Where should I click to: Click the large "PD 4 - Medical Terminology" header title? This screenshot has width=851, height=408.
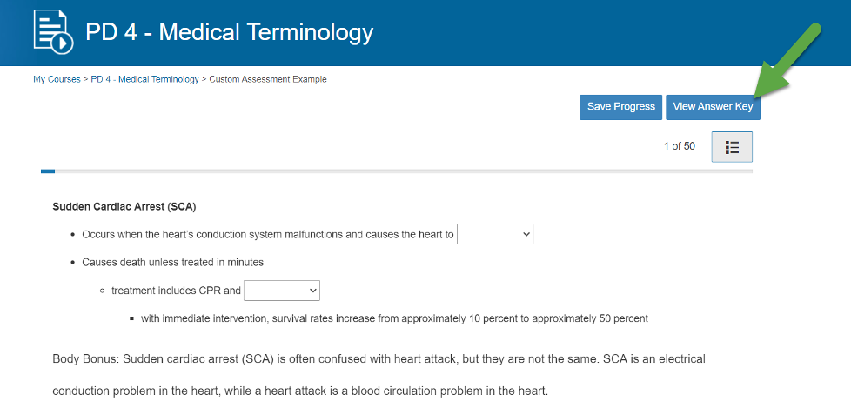(x=229, y=33)
